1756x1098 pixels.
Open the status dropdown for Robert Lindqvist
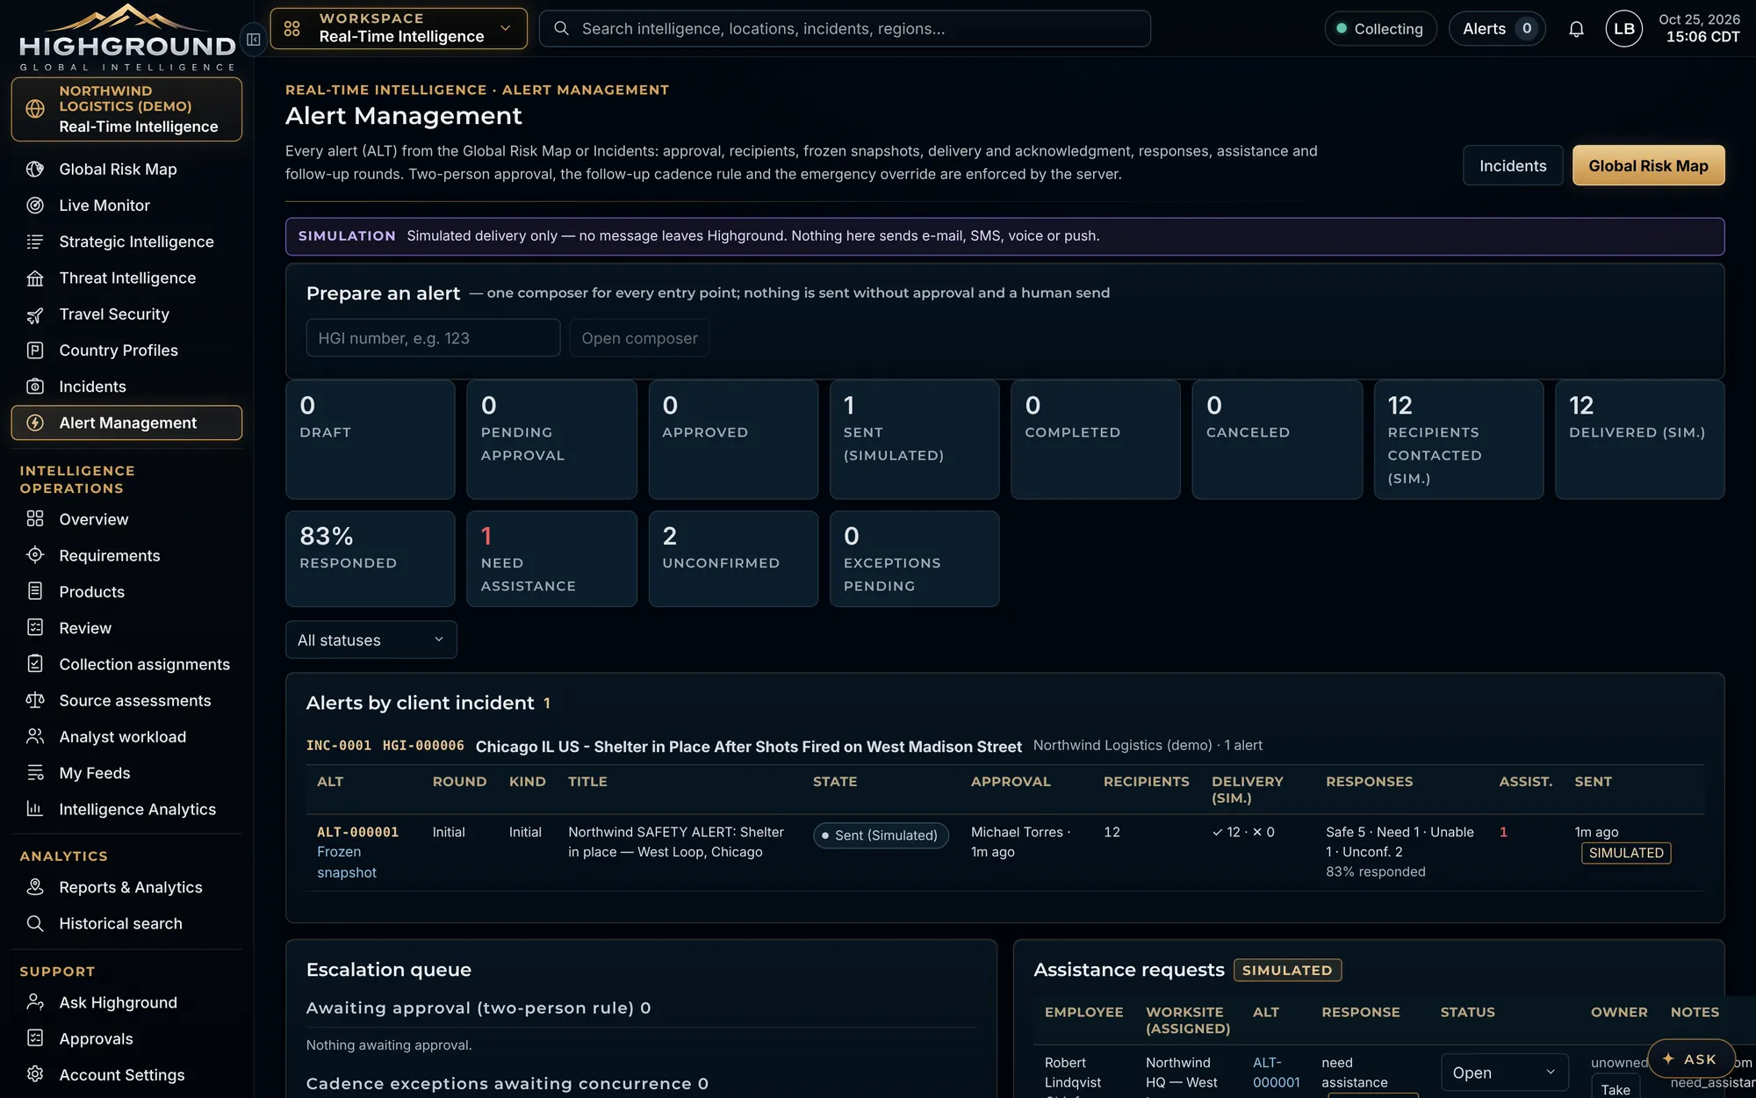[1504, 1073]
